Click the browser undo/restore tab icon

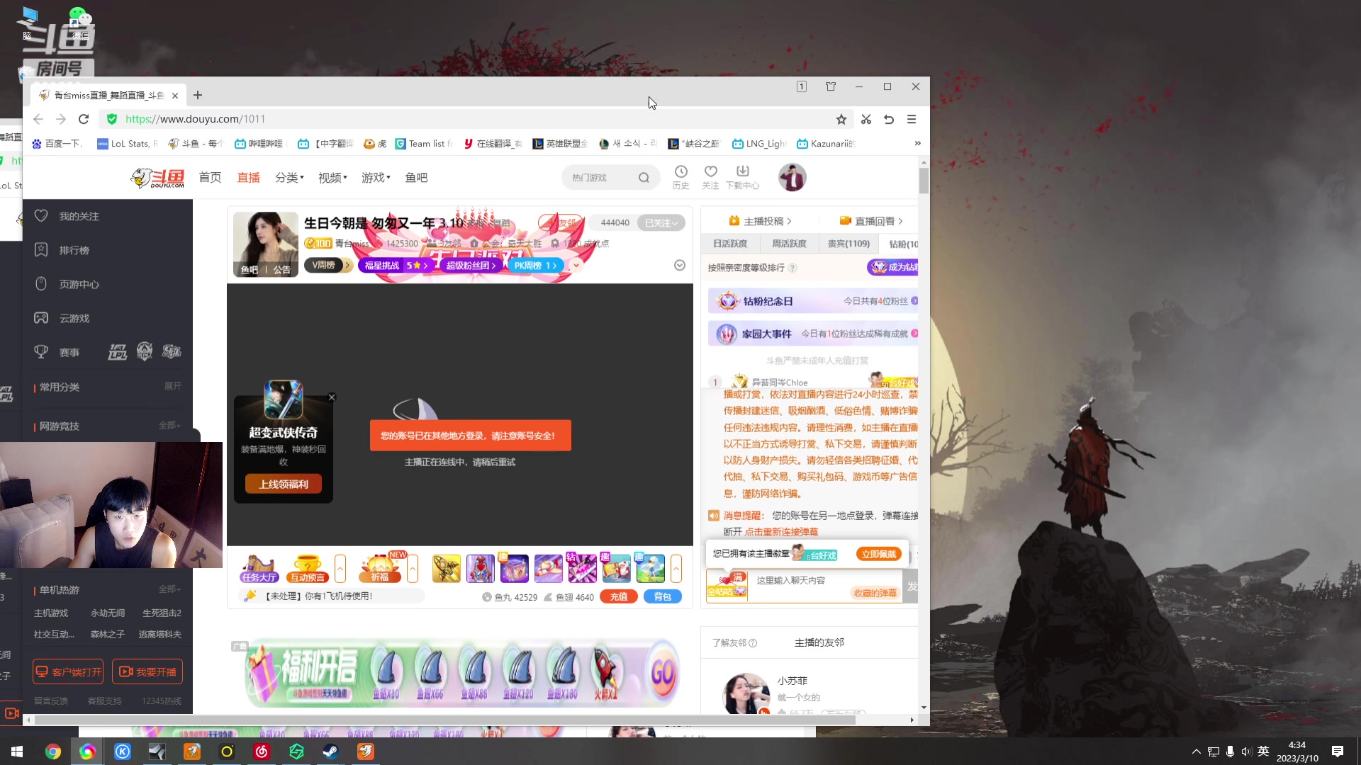[889, 119]
